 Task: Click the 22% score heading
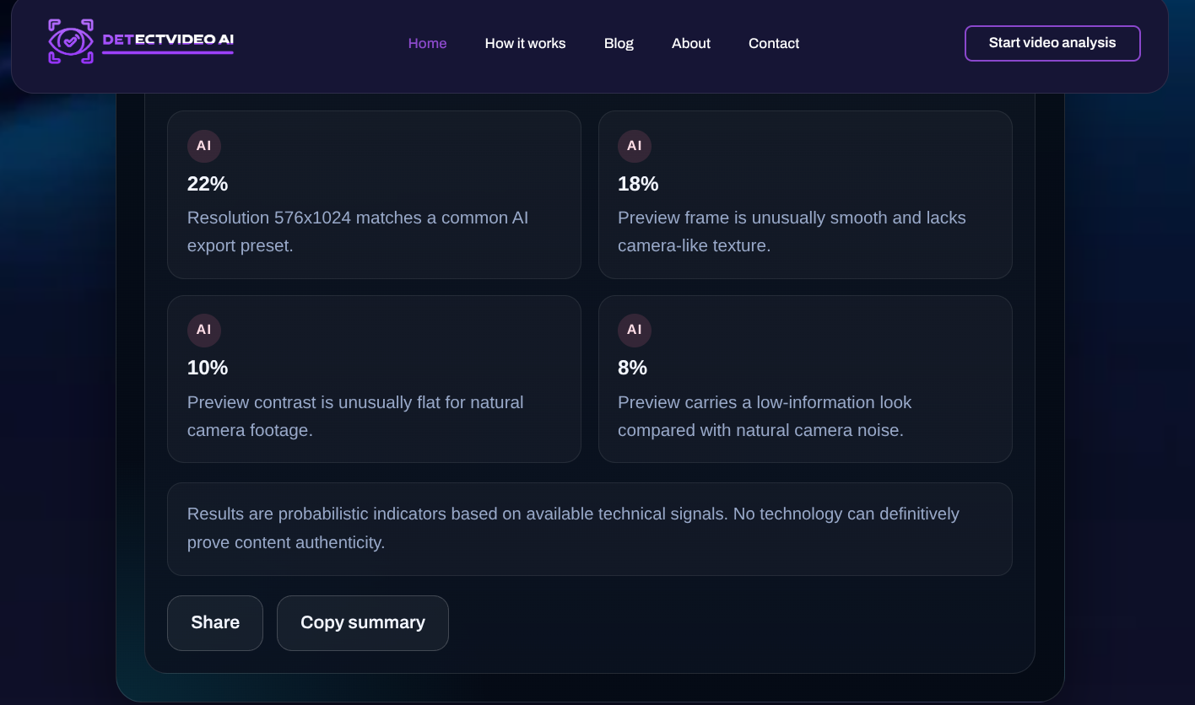(x=208, y=184)
